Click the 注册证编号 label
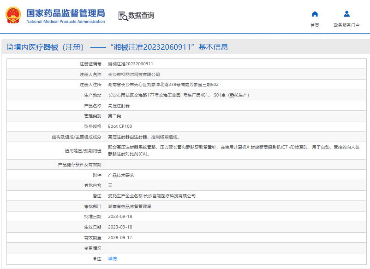 point(90,64)
